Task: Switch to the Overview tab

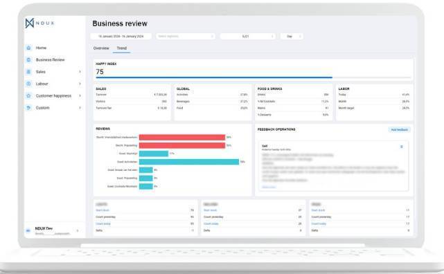Action: tap(101, 48)
